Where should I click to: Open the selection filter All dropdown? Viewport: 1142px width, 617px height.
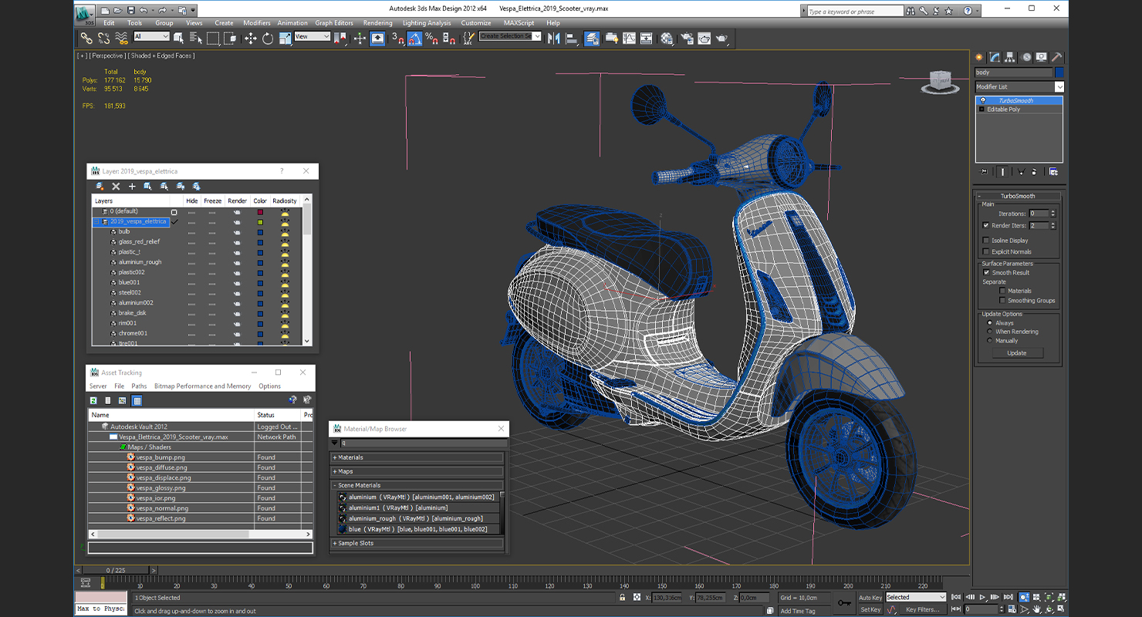(x=151, y=37)
